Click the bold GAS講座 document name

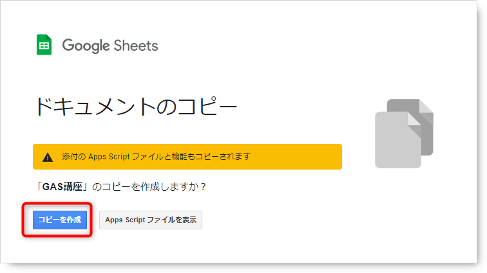(62, 187)
